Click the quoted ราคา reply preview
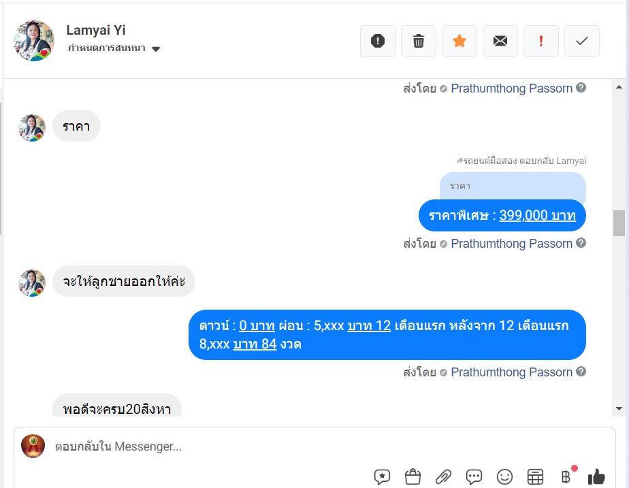The image size is (629, 488). 513,186
